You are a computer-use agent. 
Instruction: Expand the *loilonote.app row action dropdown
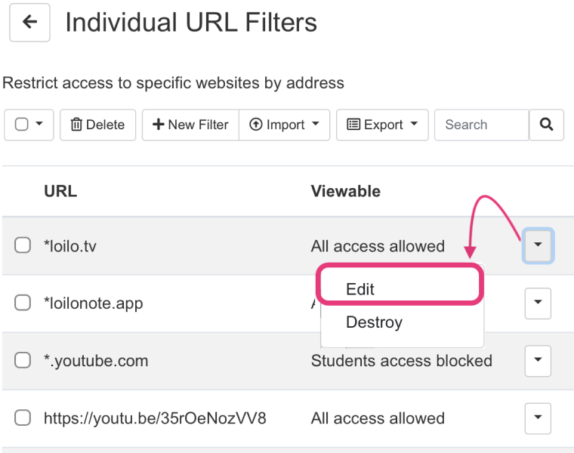tap(538, 303)
